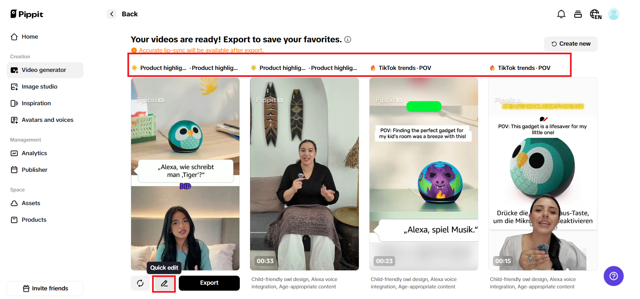Click the sun icon on first video label
The width and height of the screenshot is (640, 299).
click(x=134, y=68)
